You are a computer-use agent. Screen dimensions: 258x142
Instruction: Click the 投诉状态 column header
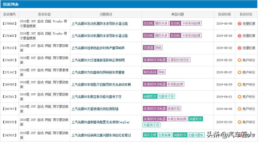point(246,15)
